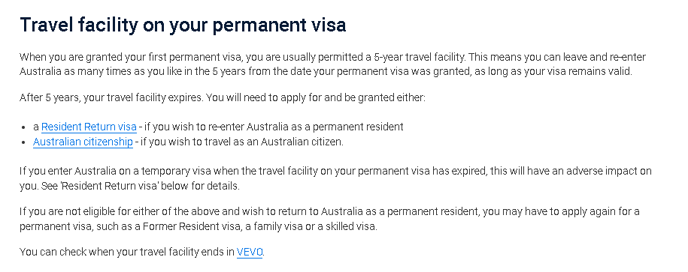688x272 pixels.
Task: Click the bullet point before Australian citizenship
Action: click(x=24, y=142)
